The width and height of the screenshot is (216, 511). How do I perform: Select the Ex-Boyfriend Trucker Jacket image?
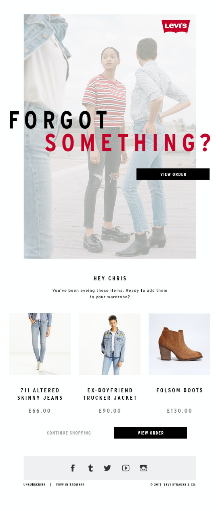[x=110, y=344]
